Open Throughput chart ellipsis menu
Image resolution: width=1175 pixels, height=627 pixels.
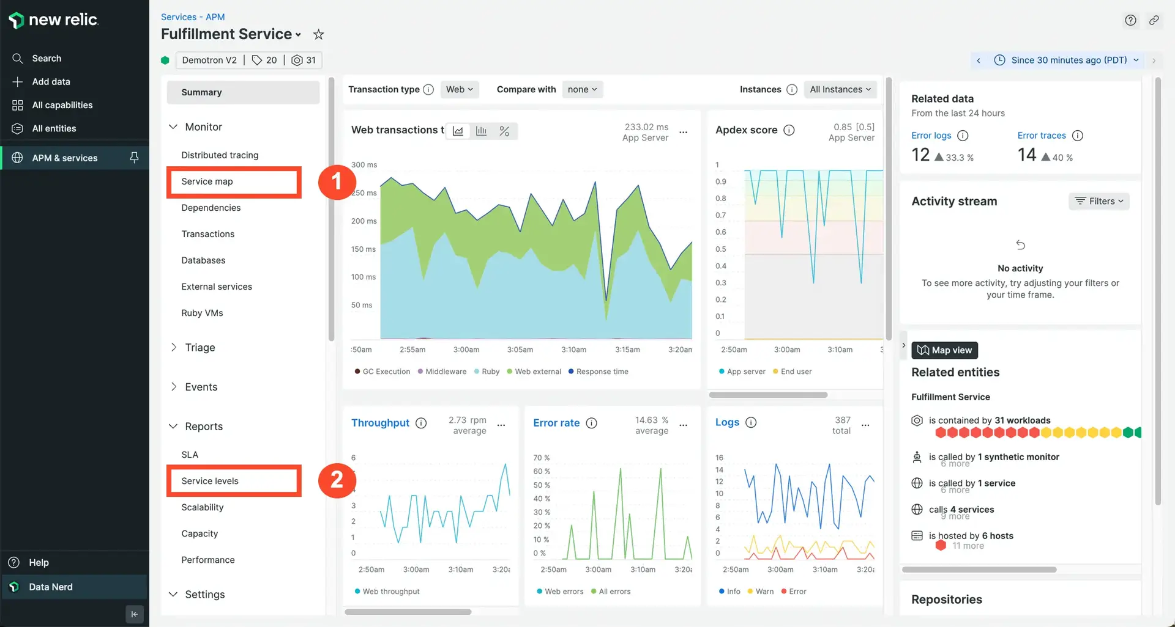pos(501,425)
